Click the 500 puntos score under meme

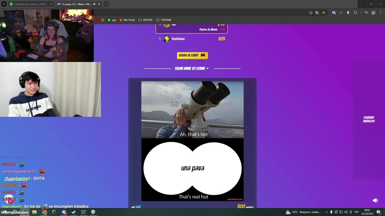(x=245, y=207)
